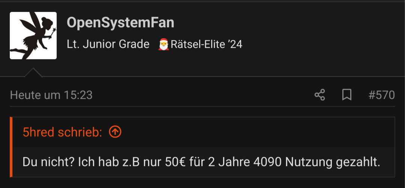Click the triangular pointer under the avatar
The image size is (405, 188).
(x=33, y=72)
